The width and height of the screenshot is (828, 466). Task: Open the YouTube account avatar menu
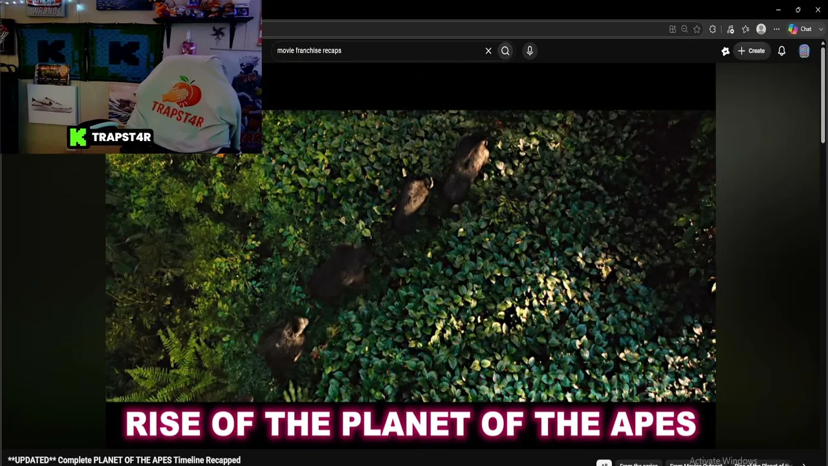point(804,51)
